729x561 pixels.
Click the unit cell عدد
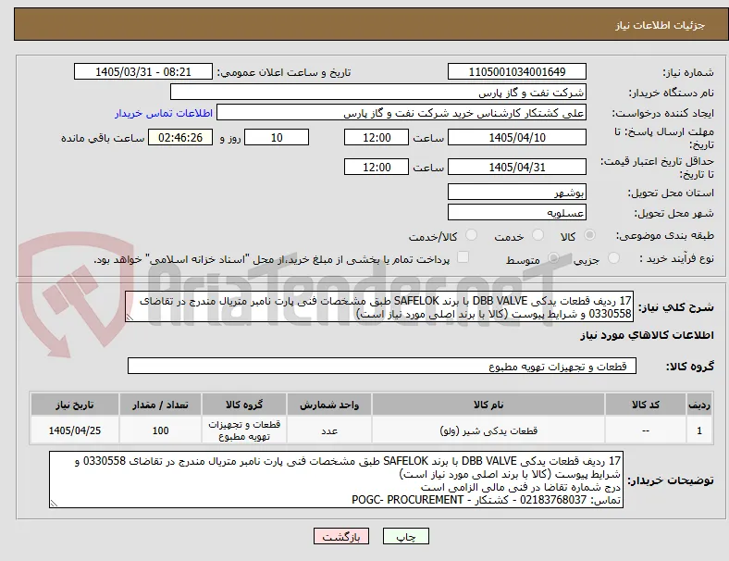click(x=329, y=430)
